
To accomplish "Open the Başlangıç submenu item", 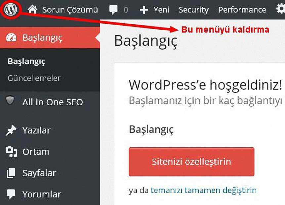I will coord(26,62).
